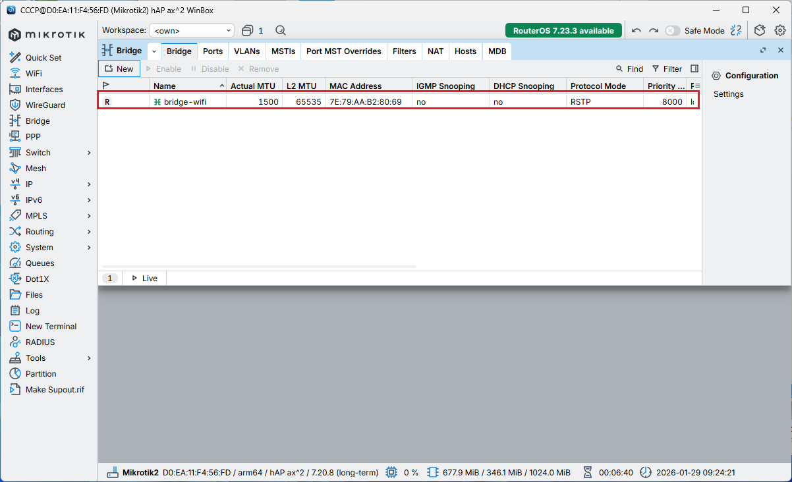Click the L2 MTU value 65535

click(x=308, y=102)
